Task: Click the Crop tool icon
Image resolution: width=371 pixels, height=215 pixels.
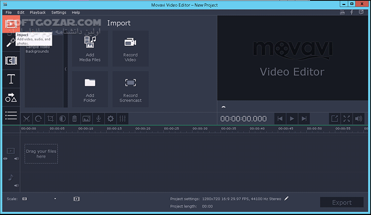Action: pyautogui.click(x=51, y=119)
